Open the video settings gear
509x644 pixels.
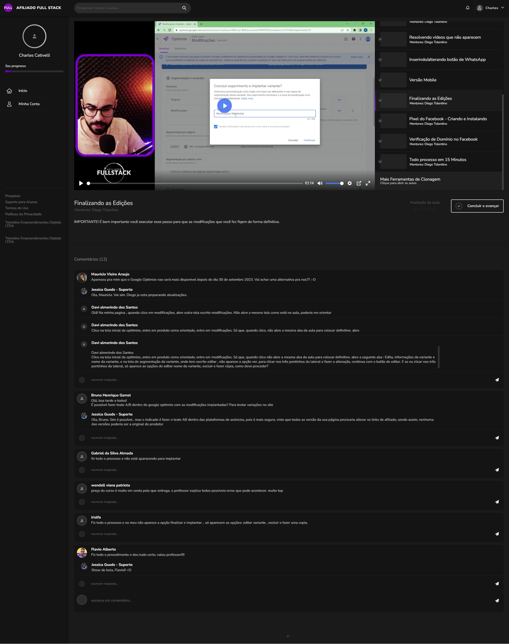pyautogui.click(x=350, y=183)
